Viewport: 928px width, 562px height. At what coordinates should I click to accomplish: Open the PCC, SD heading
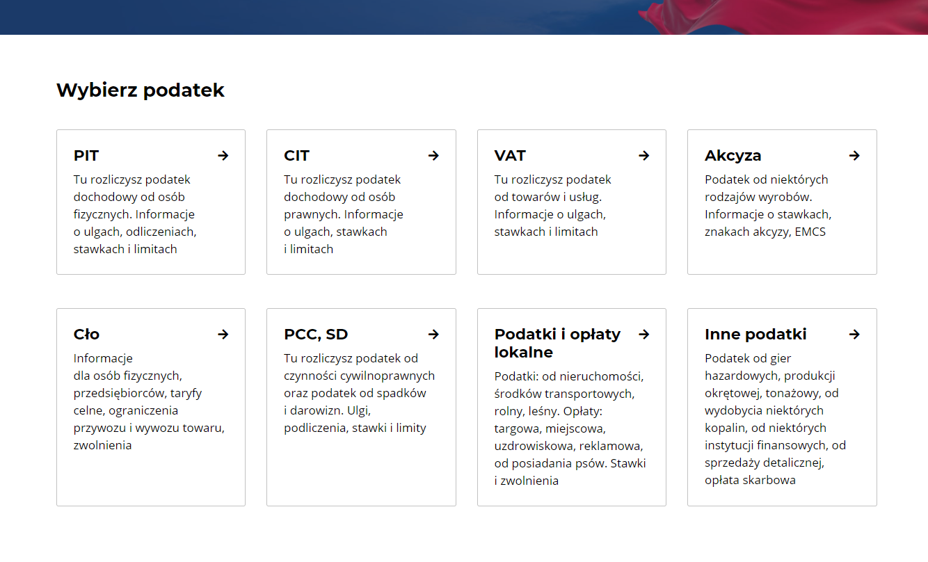(x=316, y=335)
